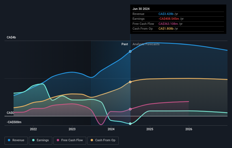Image resolution: width=232 pixels, height=148 pixels.
Task: Click the -CA$500m y-axis label
Action: [x=14, y=122]
